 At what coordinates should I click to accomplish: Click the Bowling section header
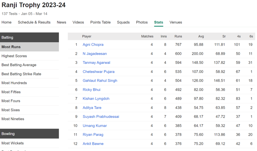pos(30,134)
